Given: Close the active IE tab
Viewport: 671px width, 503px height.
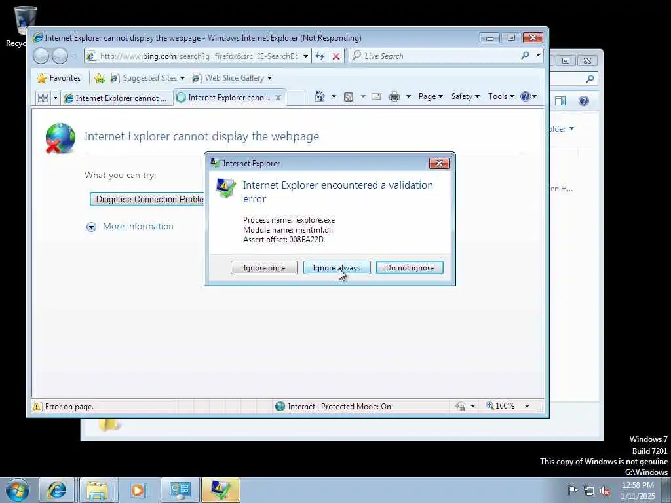Looking at the screenshot, I should tap(278, 98).
